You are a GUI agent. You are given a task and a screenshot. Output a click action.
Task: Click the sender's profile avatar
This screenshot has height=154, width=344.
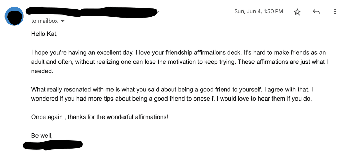click(x=14, y=16)
